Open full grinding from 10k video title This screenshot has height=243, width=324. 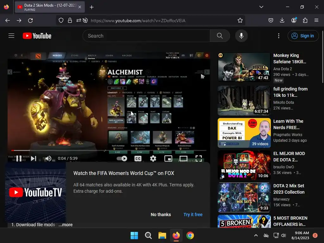290,92
